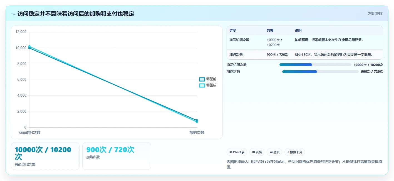The width and height of the screenshot is (394, 181).
Task: Click the 调整后 data point at 加购次数
Action: pyautogui.click(x=197, y=122)
